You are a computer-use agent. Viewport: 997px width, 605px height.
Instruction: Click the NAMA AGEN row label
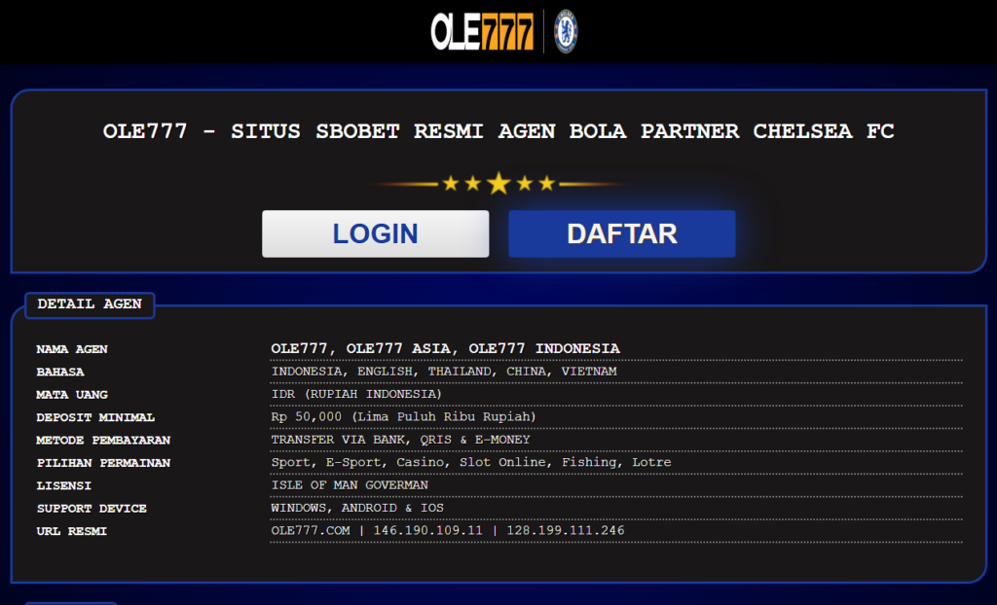(x=71, y=349)
